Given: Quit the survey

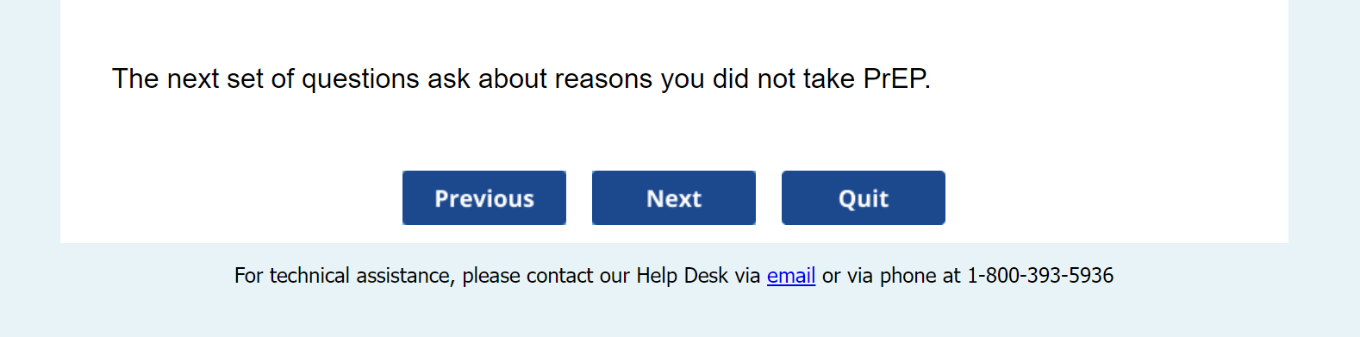Looking at the screenshot, I should [863, 198].
